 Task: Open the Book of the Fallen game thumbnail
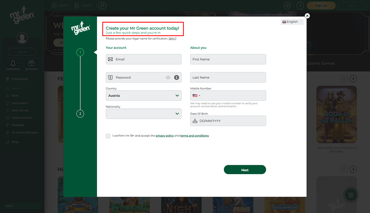point(336,114)
